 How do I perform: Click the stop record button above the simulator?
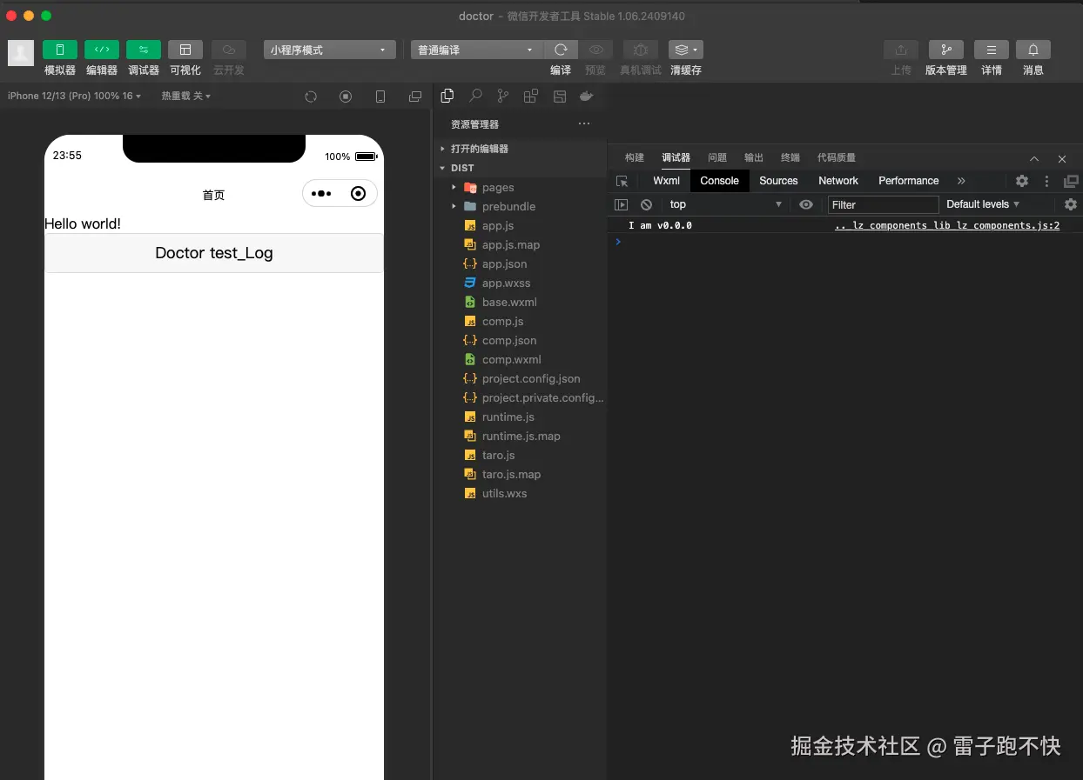[346, 97]
